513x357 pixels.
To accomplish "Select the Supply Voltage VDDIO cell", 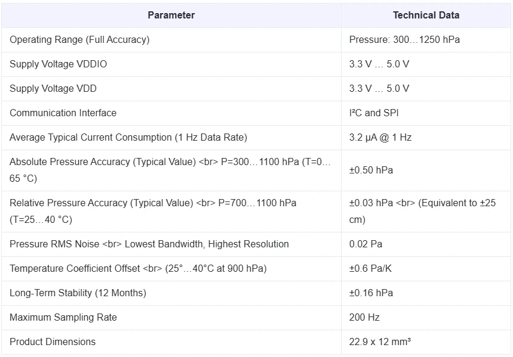I will coord(59,64).
